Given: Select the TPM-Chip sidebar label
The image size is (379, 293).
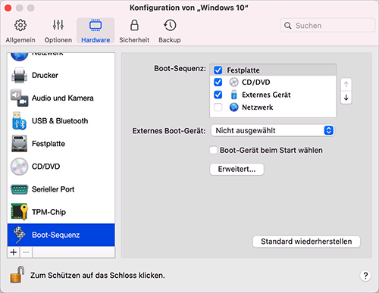Looking at the screenshot, I should pos(49,212).
